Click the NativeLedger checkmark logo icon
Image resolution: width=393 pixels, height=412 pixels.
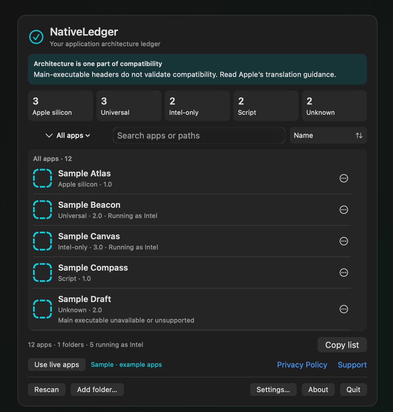pos(36,37)
